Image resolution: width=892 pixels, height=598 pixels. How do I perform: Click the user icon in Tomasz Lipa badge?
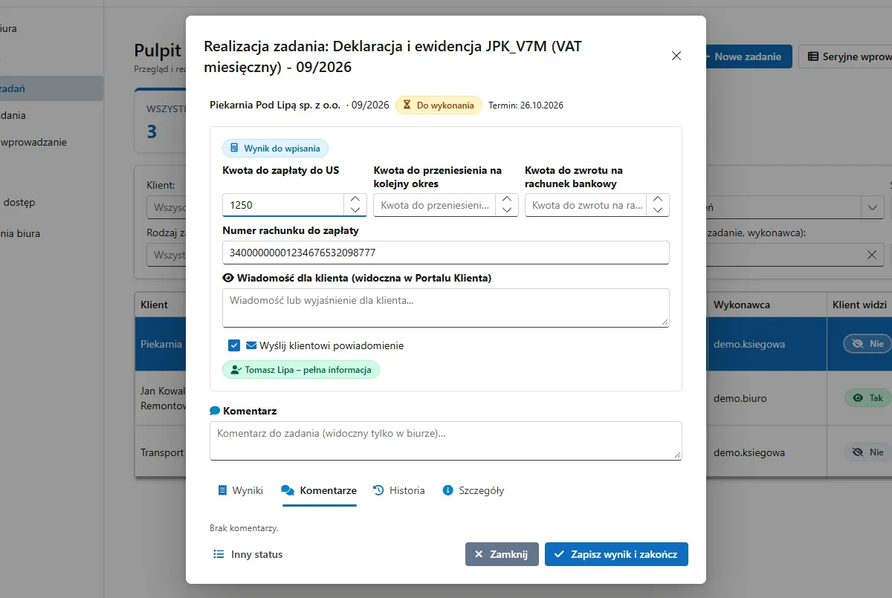point(236,370)
